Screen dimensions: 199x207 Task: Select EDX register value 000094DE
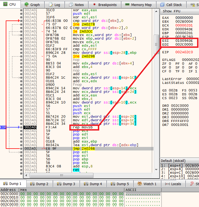(x=184, y=29)
